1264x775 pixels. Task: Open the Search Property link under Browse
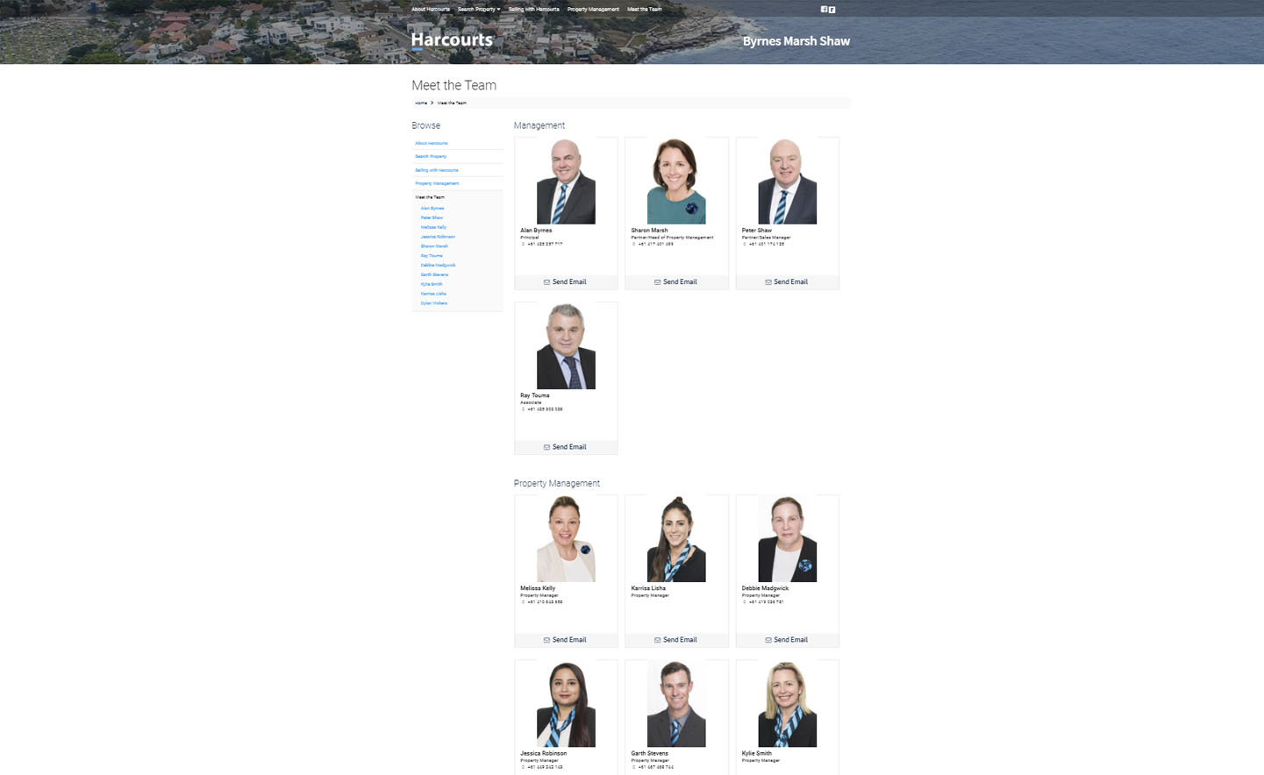(x=431, y=156)
